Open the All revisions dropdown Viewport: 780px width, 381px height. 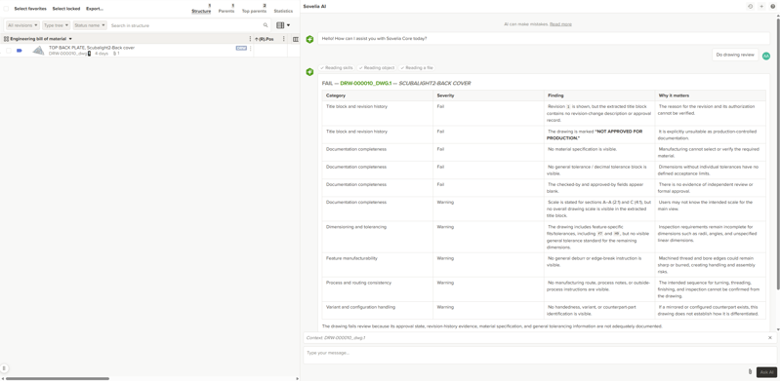coord(22,25)
